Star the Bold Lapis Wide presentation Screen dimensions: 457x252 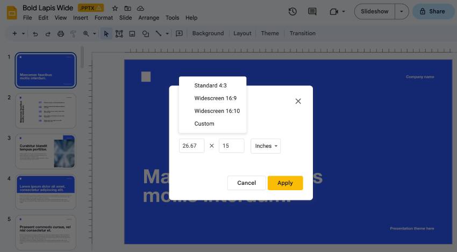[x=115, y=8]
